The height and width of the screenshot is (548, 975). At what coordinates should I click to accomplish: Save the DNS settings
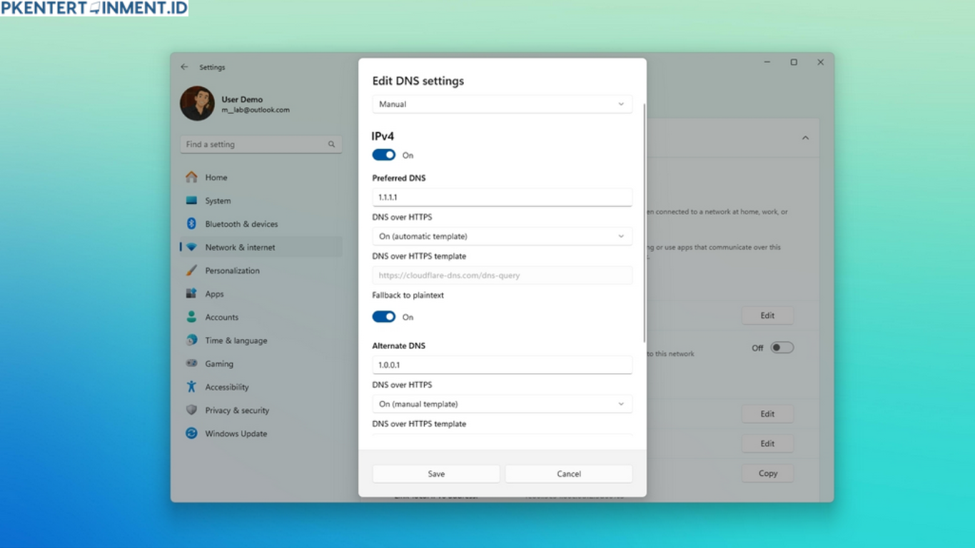point(435,473)
